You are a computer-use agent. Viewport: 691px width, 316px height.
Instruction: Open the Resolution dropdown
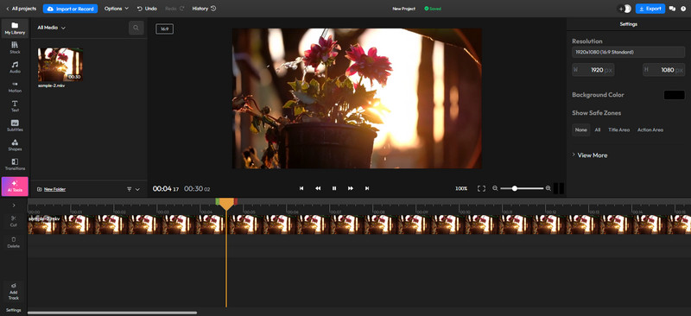click(629, 52)
